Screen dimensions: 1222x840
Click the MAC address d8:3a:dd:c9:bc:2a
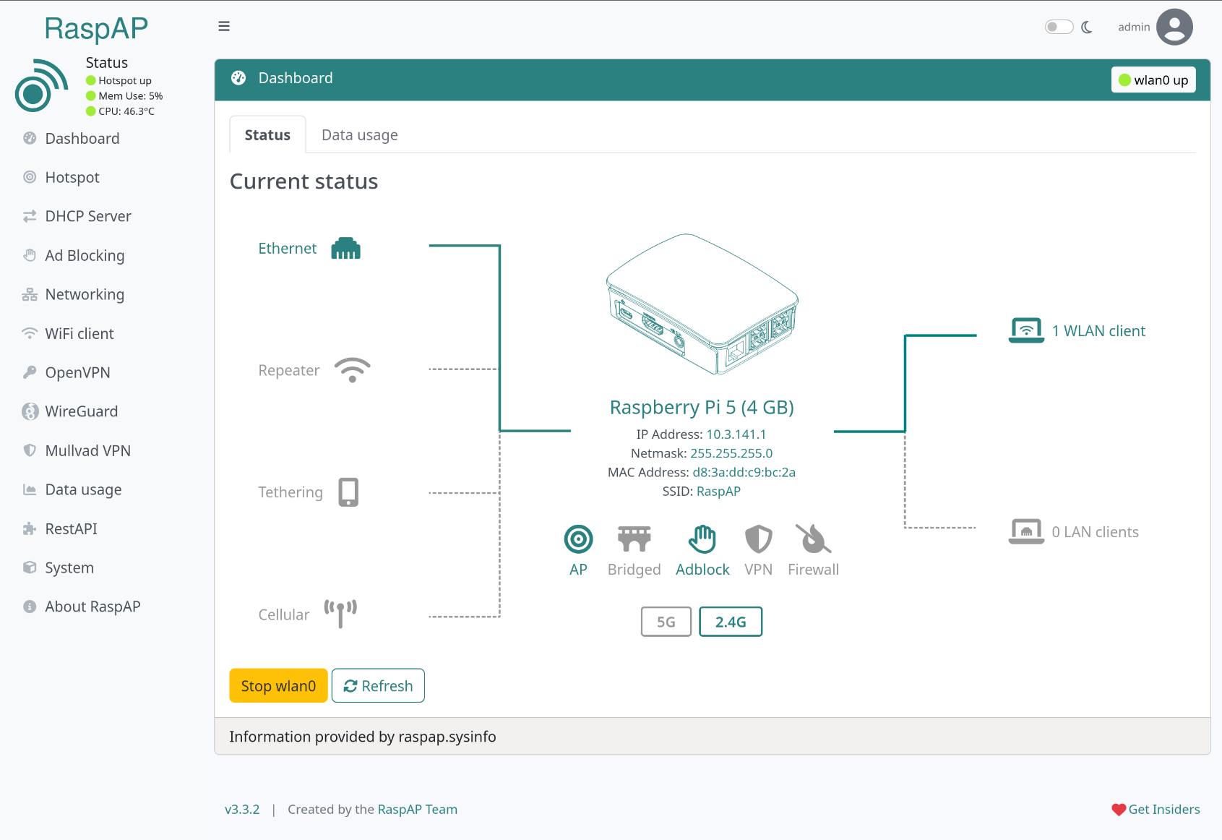click(x=744, y=472)
